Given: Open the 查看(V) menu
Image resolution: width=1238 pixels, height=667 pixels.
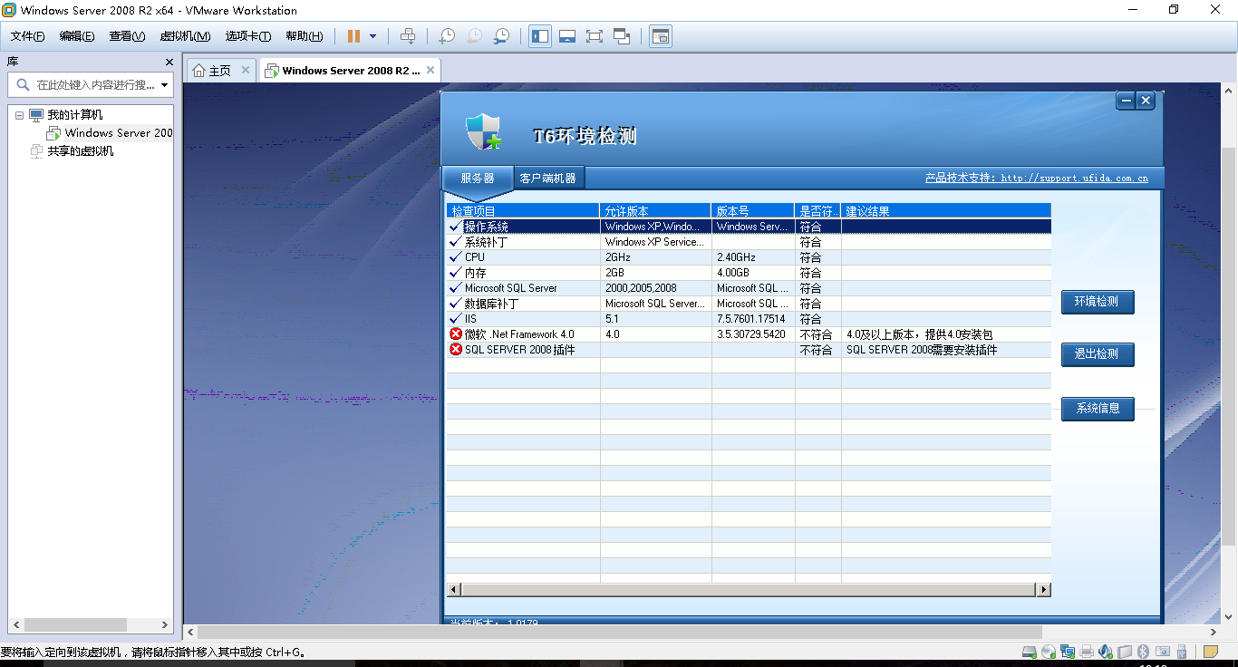Looking at the screenshot, I should tap(127, 36).
